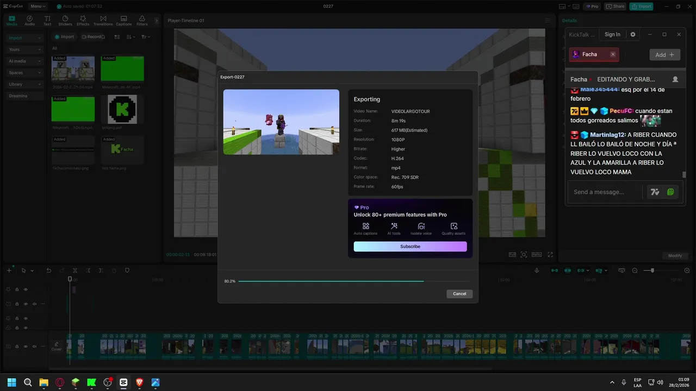Image resolution: width=696 pixels, height=391 pixels.
Task: Expand the AI media section
Action: 24,61
